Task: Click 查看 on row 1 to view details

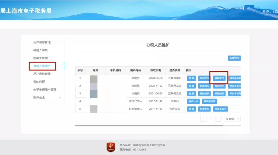Action: pyautogui.click(x=191, y=78)
